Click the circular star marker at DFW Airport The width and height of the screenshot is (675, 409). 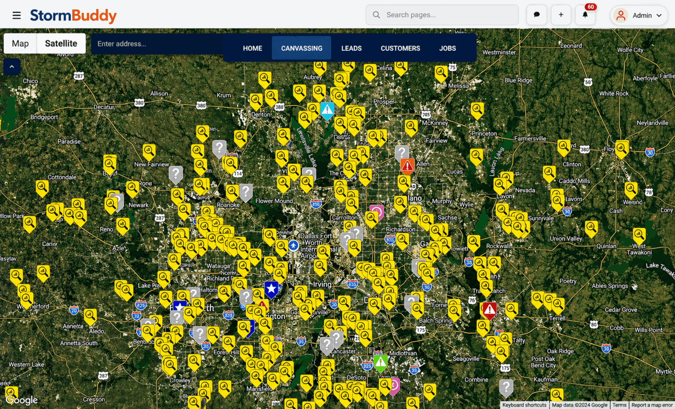click(x=294, y=245)
